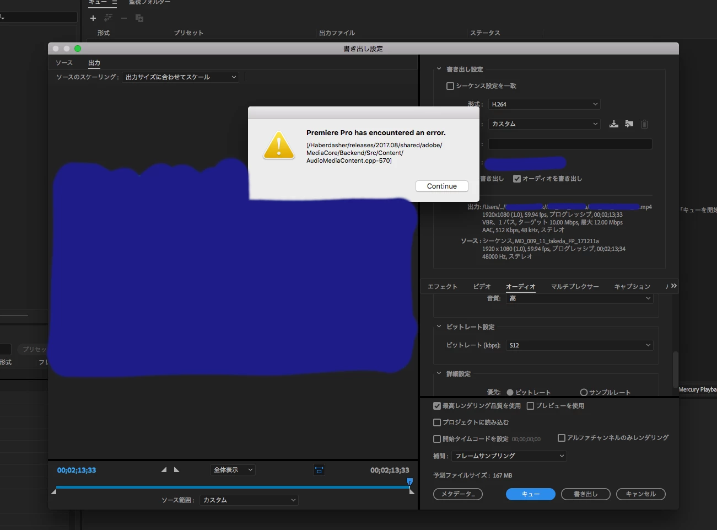Open the 全体表示 zoom dropdown

(233, 470)
